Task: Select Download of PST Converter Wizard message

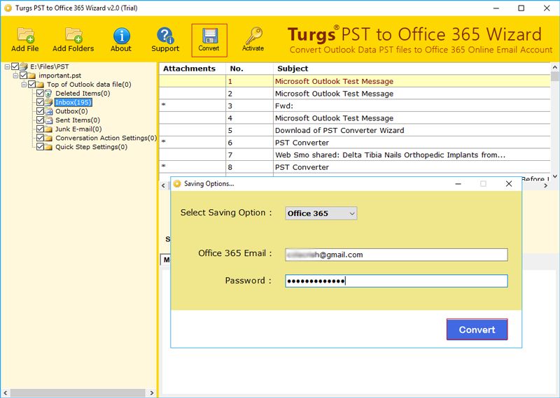Action: point(355,130)
